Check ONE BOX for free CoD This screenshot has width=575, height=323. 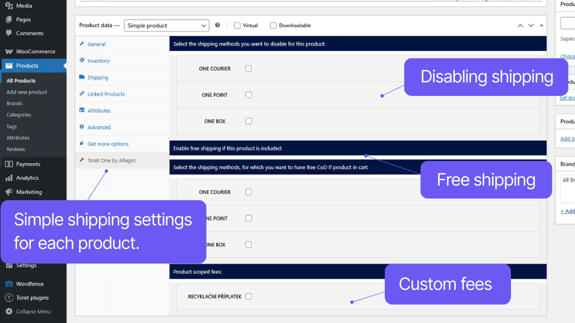coord(249,244)
